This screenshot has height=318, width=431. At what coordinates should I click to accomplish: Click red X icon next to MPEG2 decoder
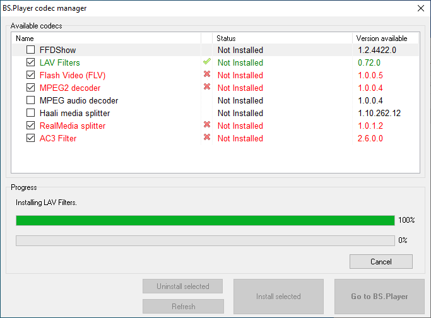click(x=207, y=86)
